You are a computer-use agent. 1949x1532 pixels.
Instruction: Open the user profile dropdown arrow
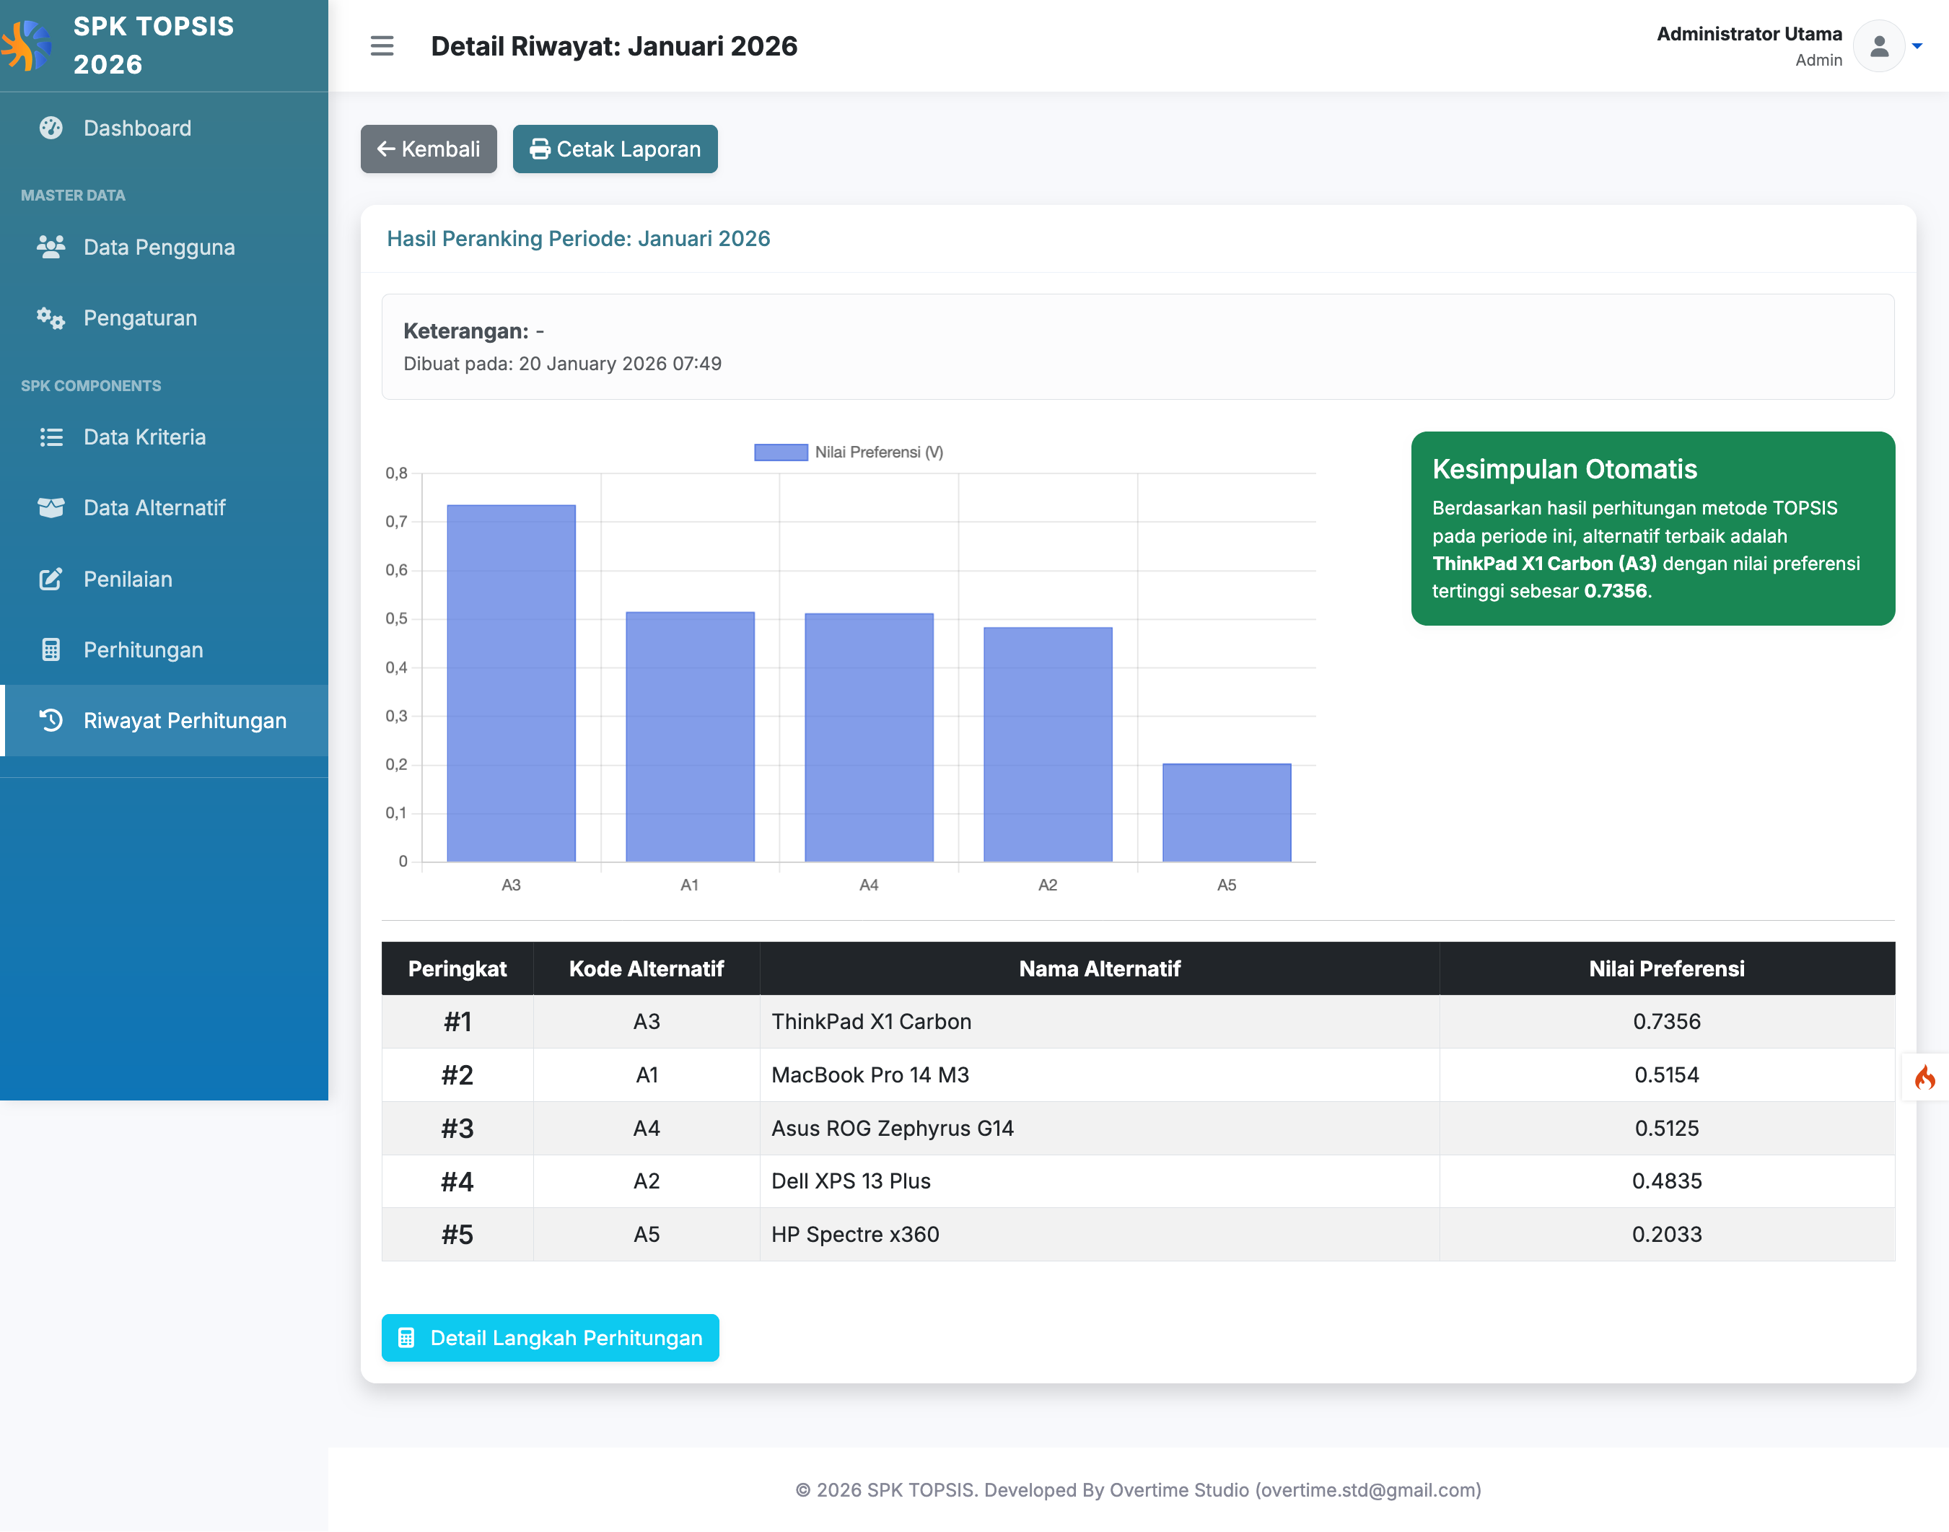click(1917, 45)
